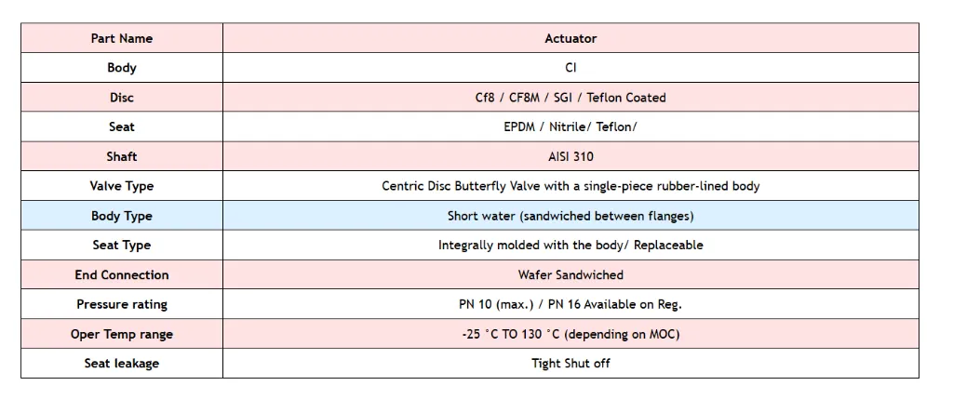Select the "Shaft" row label
Screen dimensions: 953x399
[x=122, y=156]
